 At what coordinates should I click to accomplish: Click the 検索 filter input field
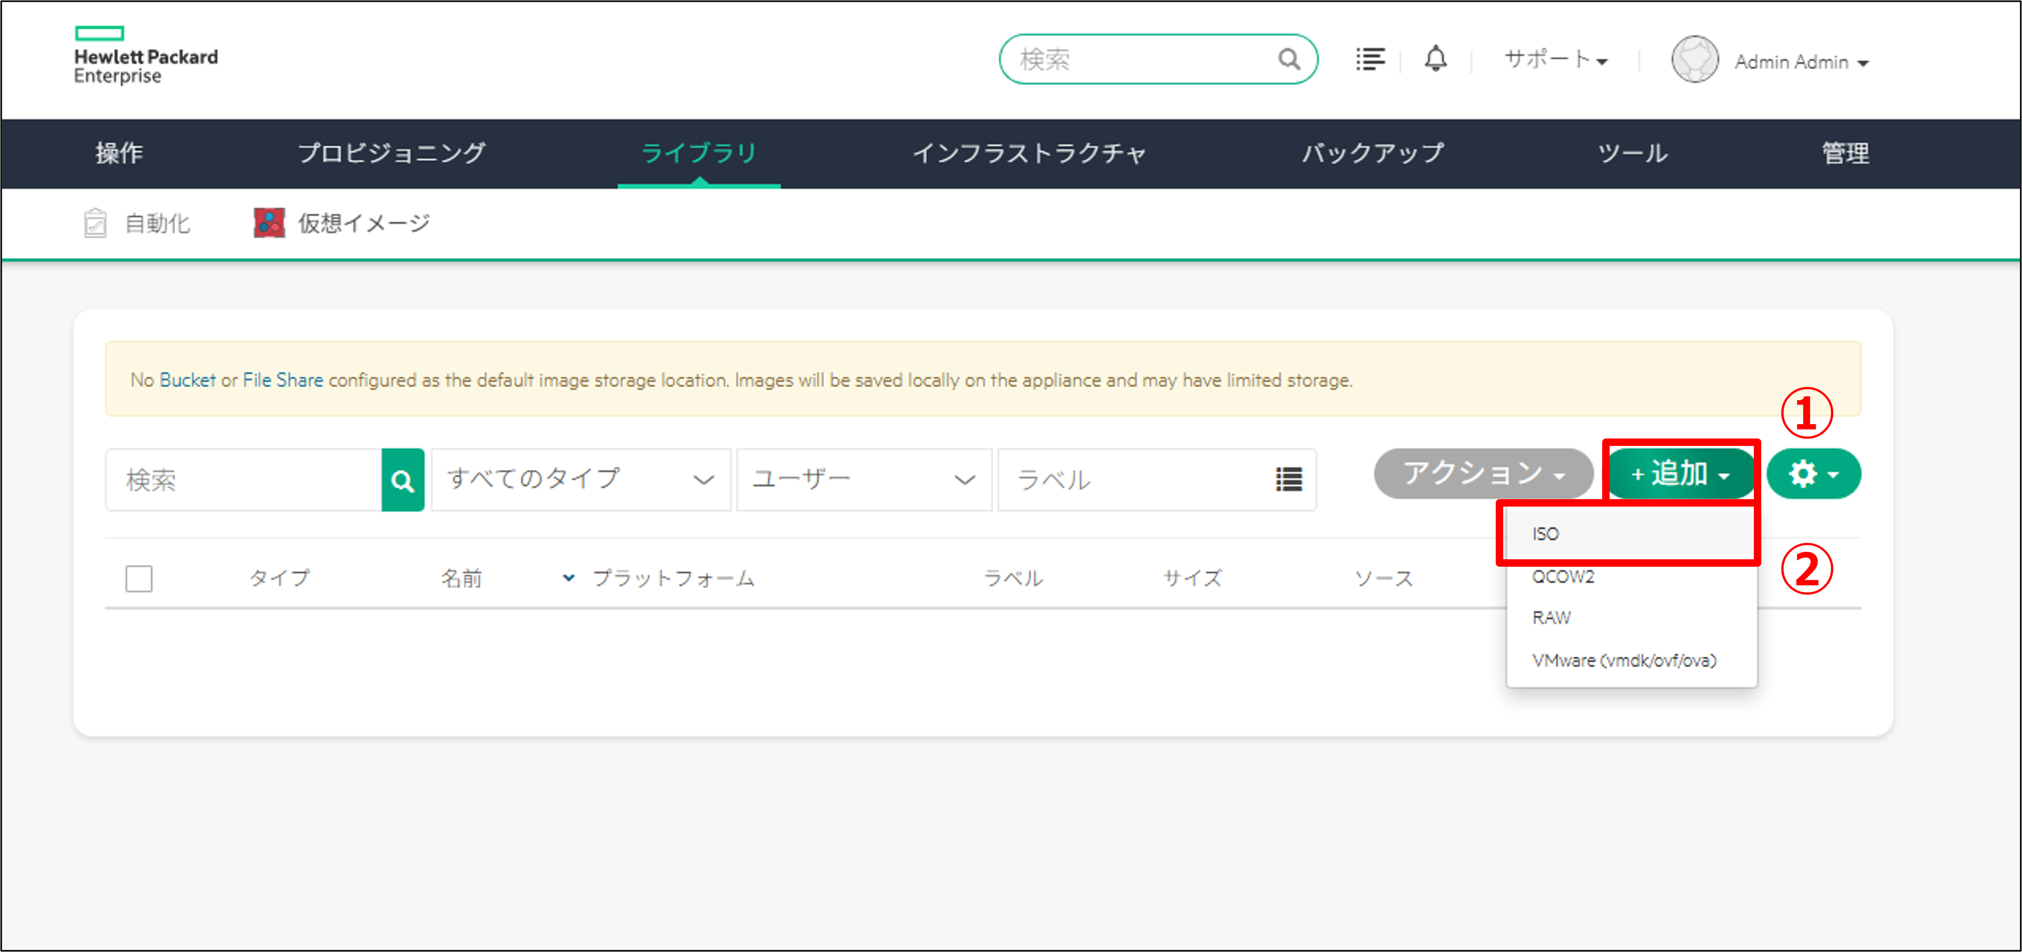point(243,479)
